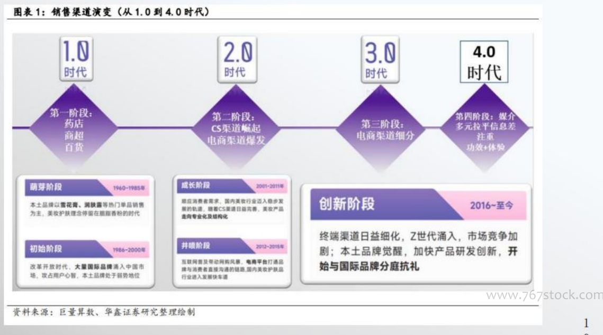Select the 第二阶段 CS渠道崛起 diamond
Screen dimensions: 603x335
(235, 129)
